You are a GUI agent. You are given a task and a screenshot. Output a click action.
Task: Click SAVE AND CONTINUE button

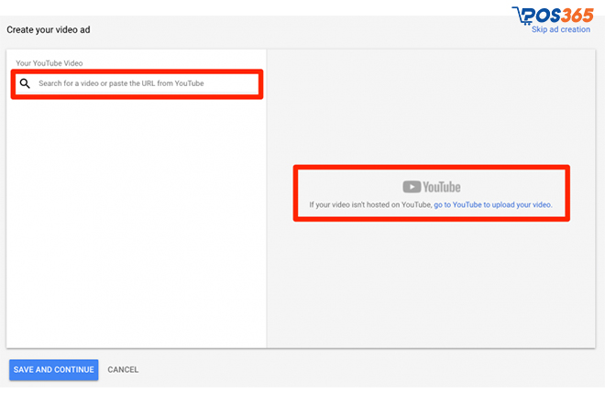[x=54, y=369]
